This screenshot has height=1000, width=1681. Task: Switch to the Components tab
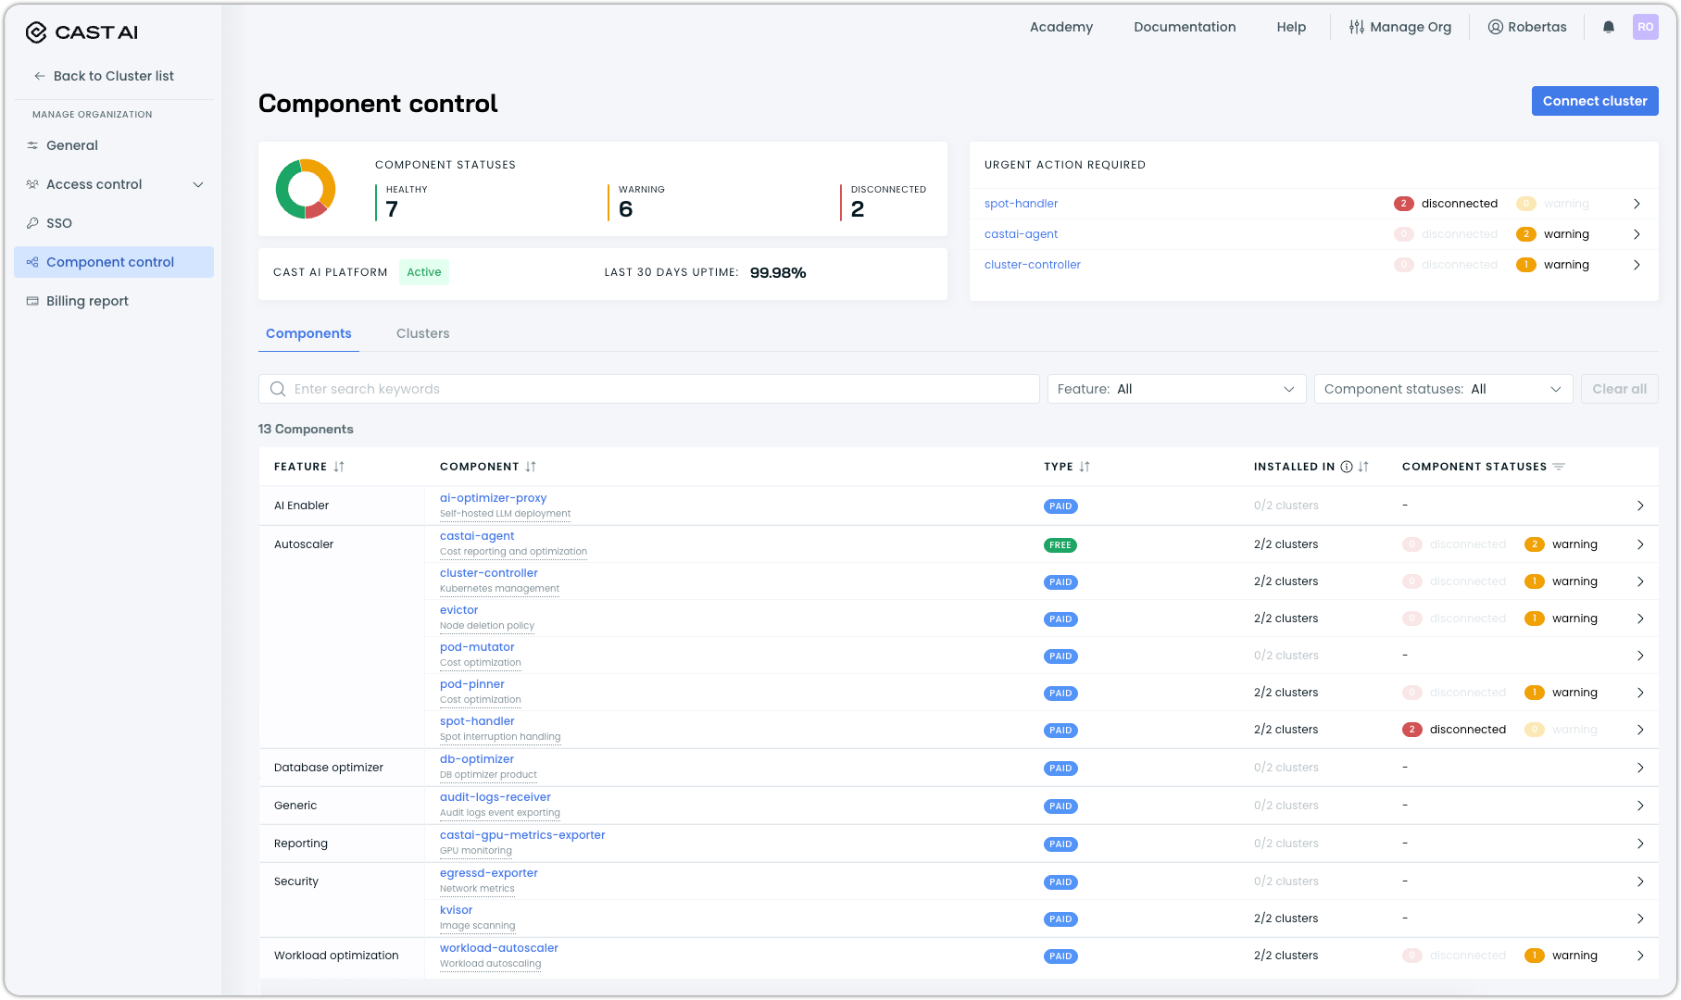308,333
